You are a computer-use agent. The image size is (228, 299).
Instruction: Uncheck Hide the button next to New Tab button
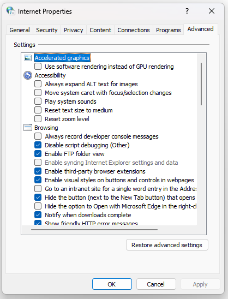38,198
